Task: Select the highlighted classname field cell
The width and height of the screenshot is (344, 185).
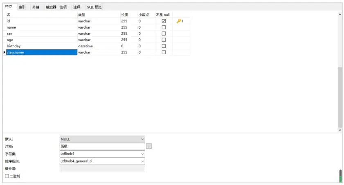Action: (x=41, y=52)
